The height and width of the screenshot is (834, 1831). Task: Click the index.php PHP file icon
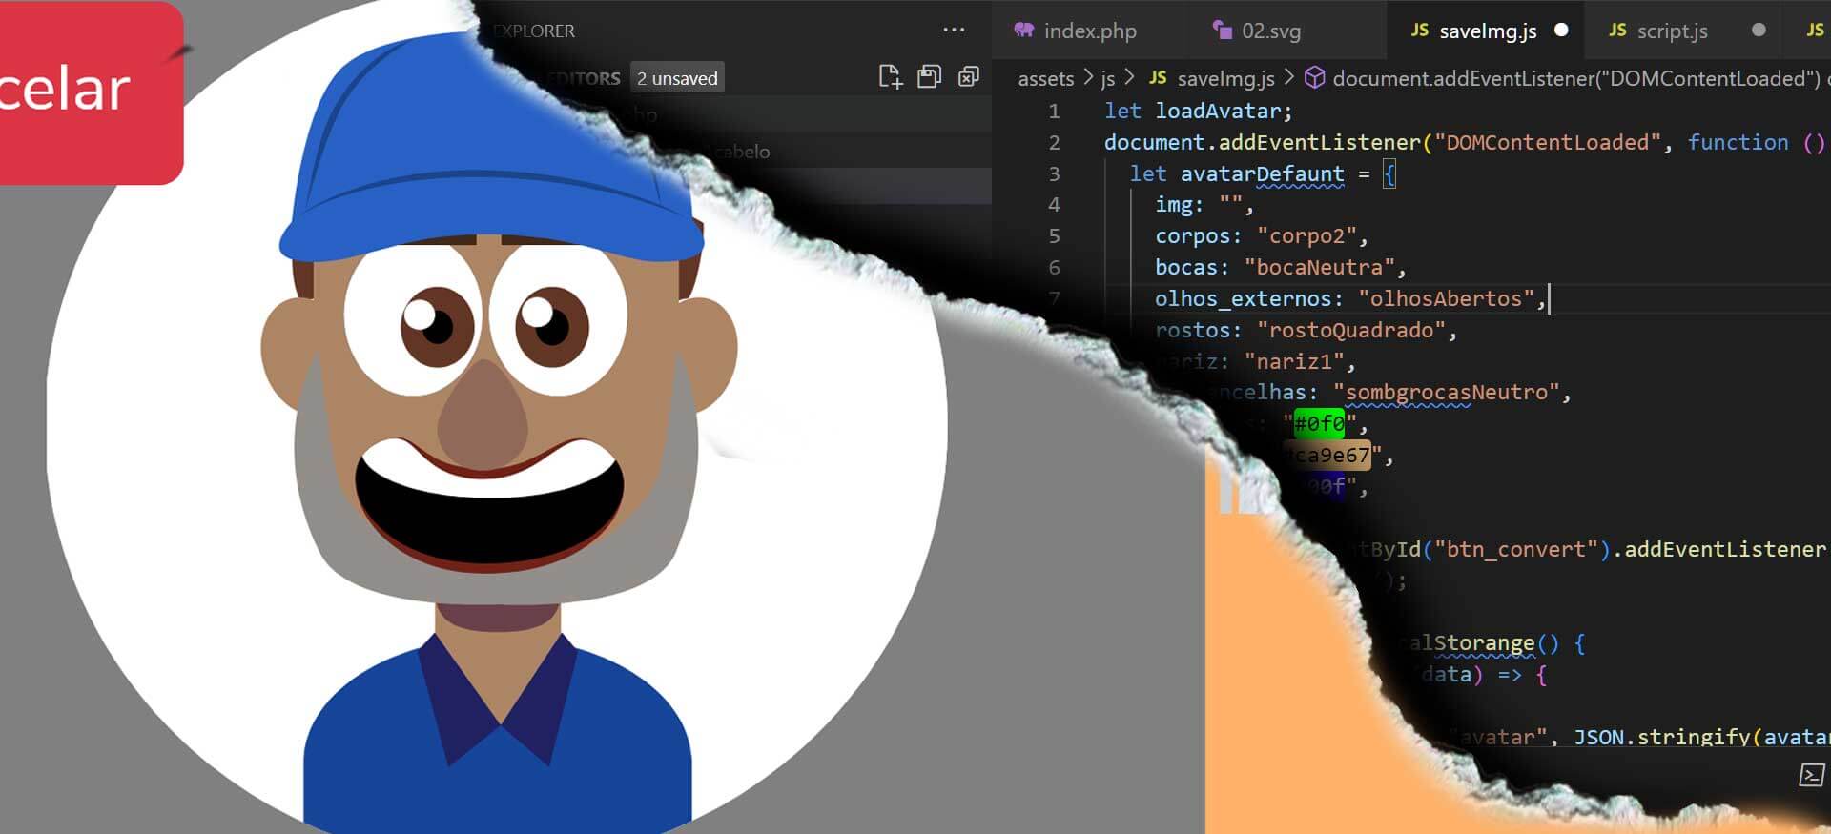[x=1023, y=30]
